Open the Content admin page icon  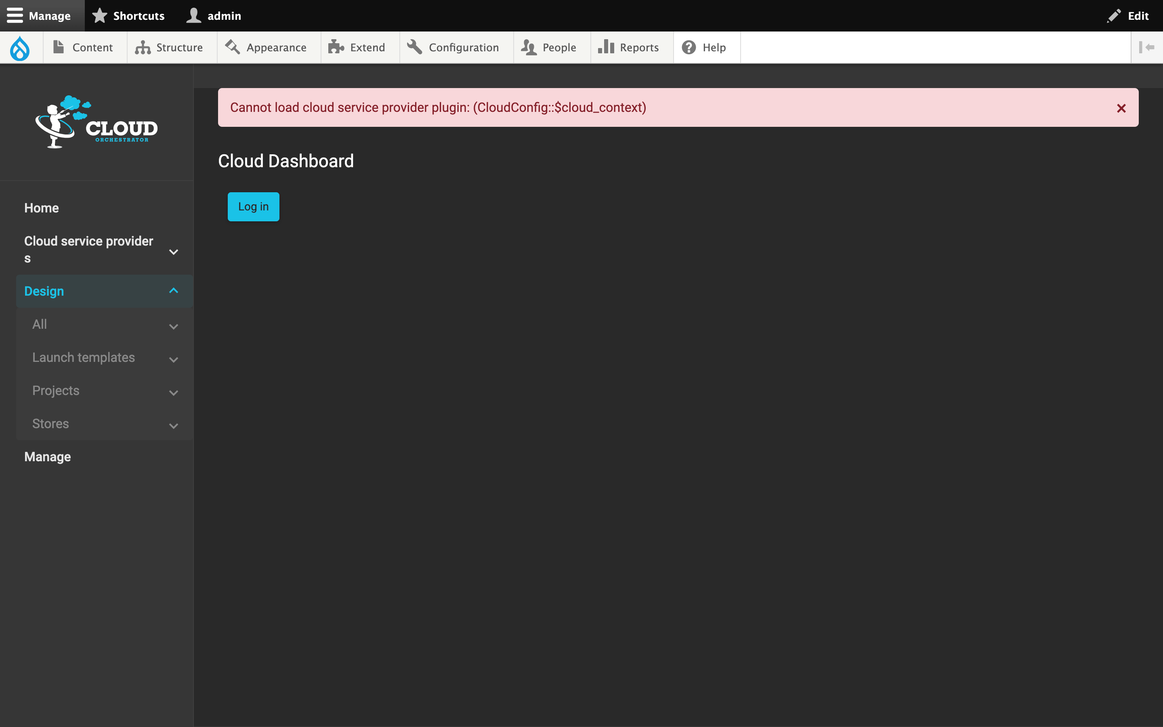click(x=59, y=47)
